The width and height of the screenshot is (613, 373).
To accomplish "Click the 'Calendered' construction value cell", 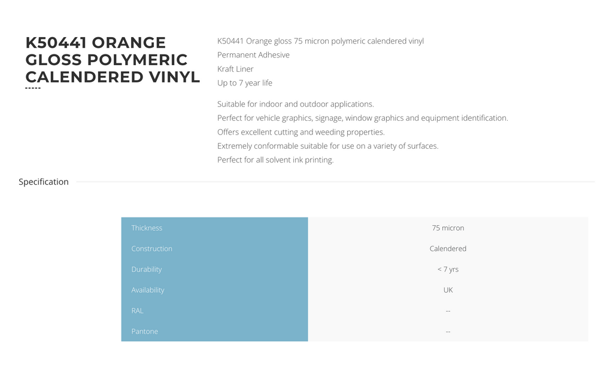I will point(448,249).
